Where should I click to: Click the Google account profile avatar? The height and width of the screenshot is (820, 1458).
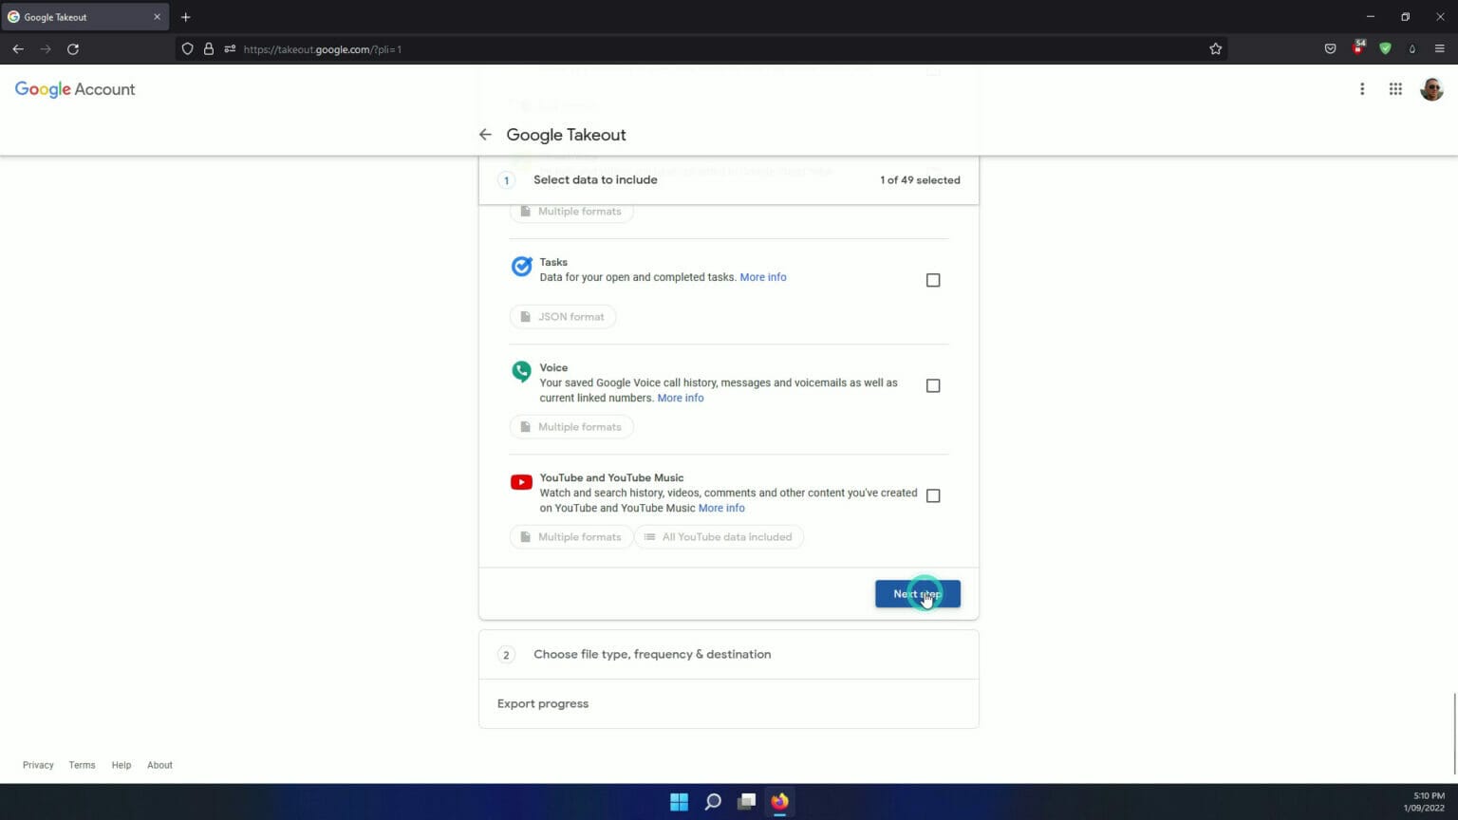click(1431, 88)
